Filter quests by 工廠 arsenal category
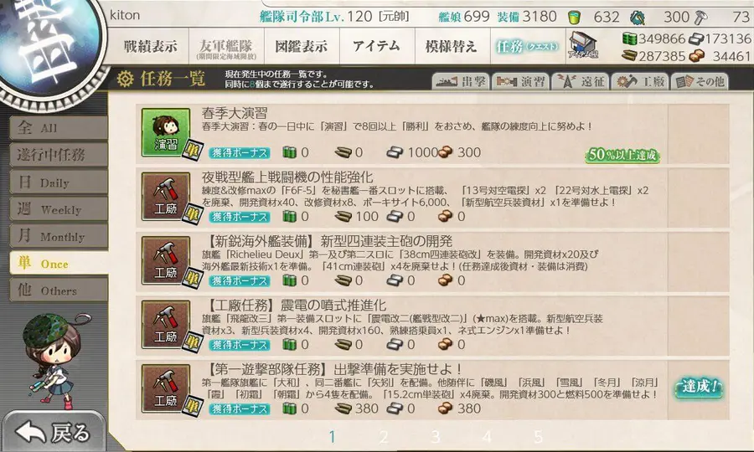Screen dimensions: 754x452 pyautogui.click(x=641, y=82)
